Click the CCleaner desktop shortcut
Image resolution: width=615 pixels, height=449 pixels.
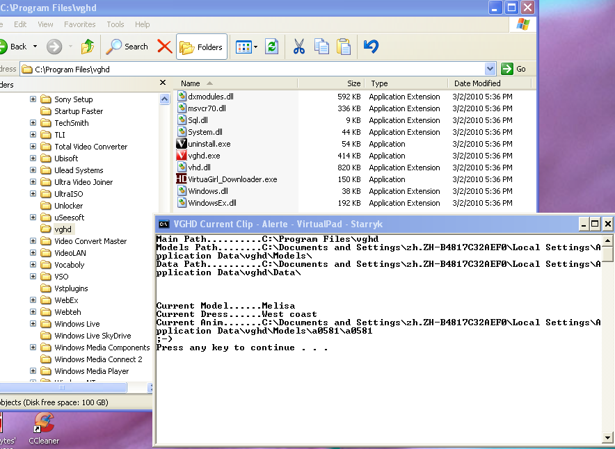[x=44, y=428]
